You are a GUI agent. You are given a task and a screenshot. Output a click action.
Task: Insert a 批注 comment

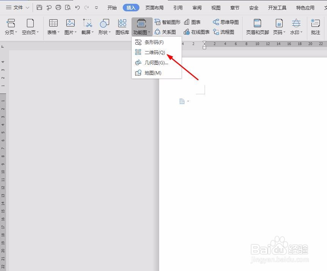click(x=315, y=26)
